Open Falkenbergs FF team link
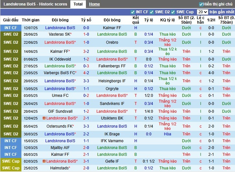The image size is (235, 172). 112,66
